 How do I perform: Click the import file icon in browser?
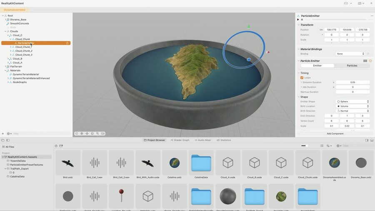(x=56, y=146)
